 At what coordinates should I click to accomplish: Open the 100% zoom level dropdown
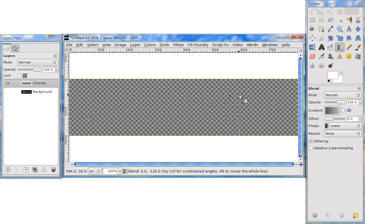(120, 171)
